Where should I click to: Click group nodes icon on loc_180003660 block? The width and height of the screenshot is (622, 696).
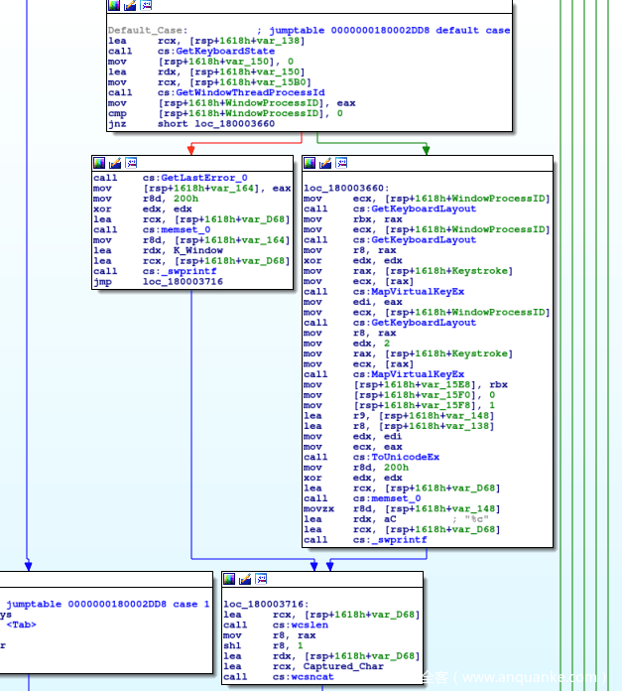point(341,162)
